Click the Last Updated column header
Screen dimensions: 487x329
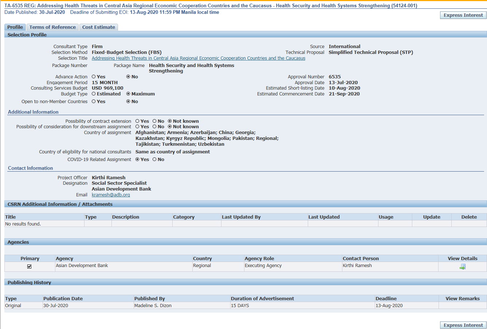[x=324, y=217]
